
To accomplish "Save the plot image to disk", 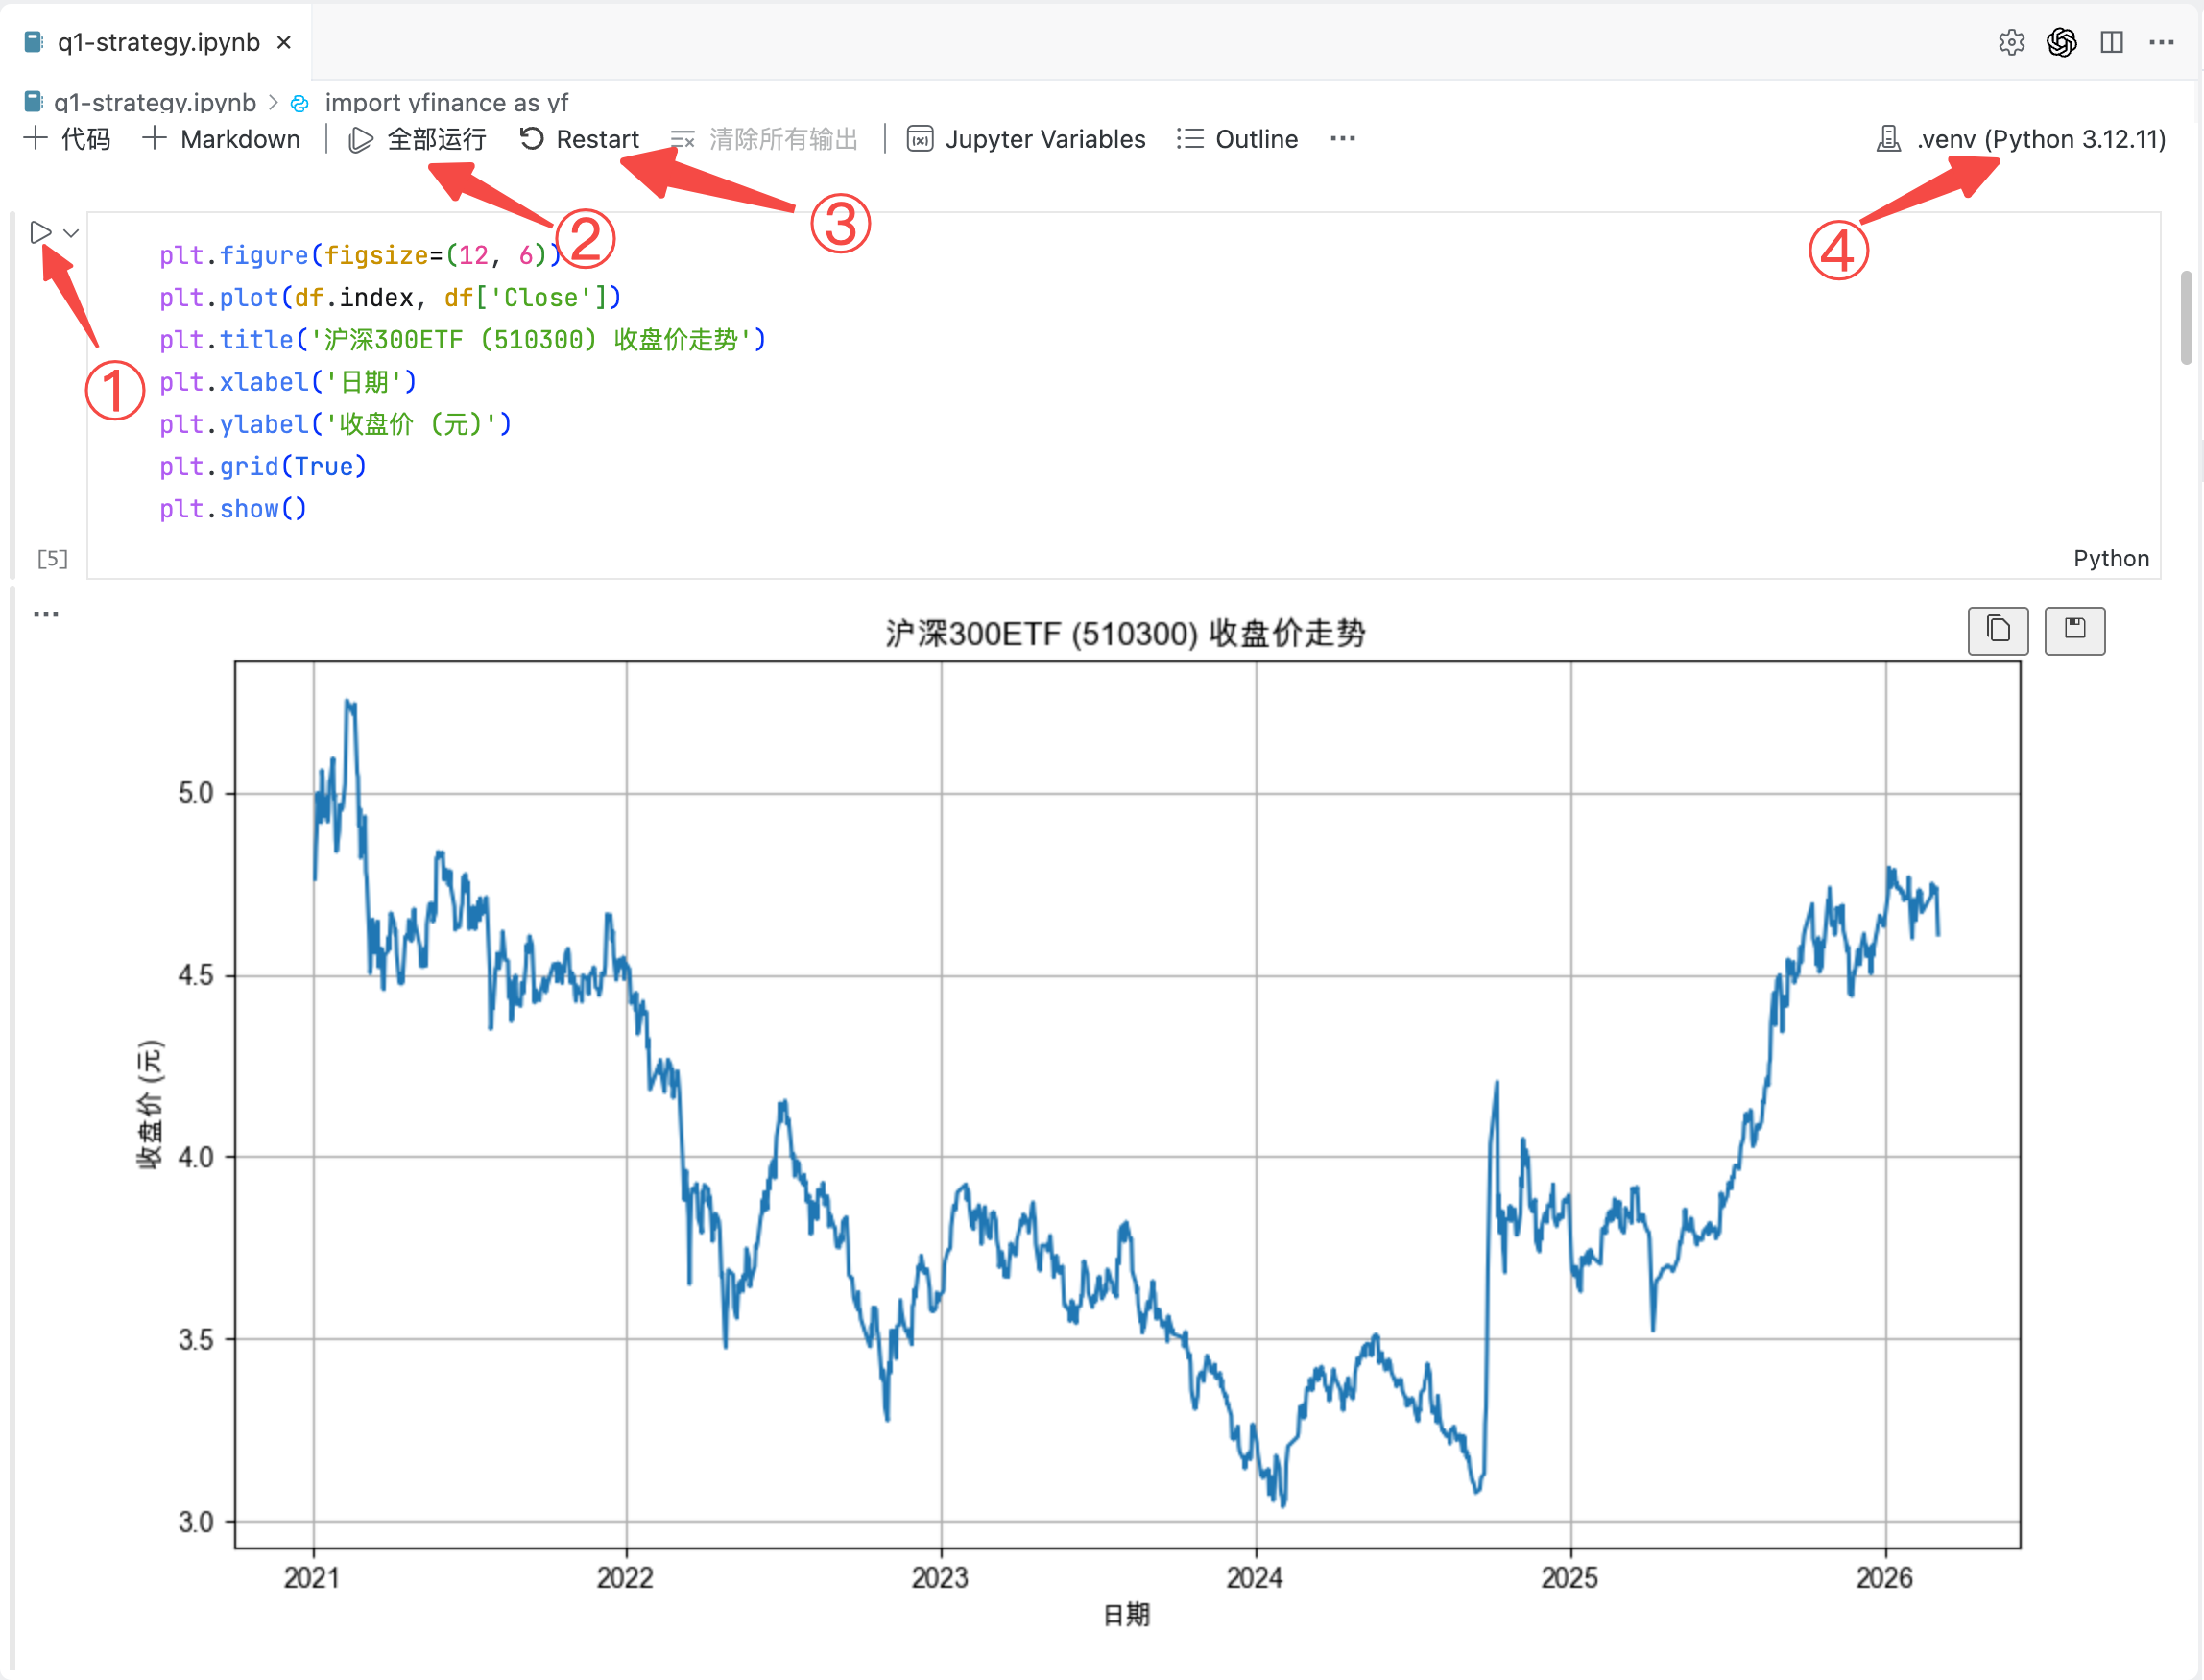I will [x=2075, y=630].
